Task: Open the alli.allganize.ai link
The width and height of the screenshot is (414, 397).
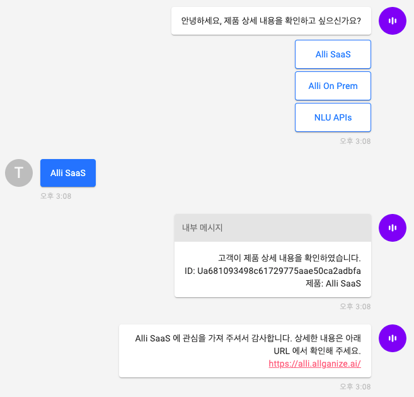Action: point(314,364)
